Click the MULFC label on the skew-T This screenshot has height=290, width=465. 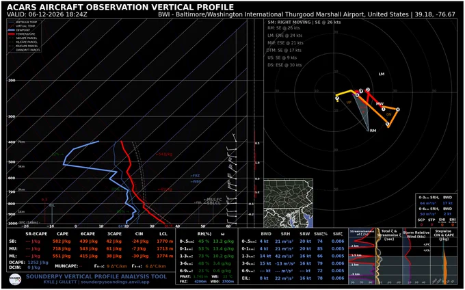tap(214, 200)
